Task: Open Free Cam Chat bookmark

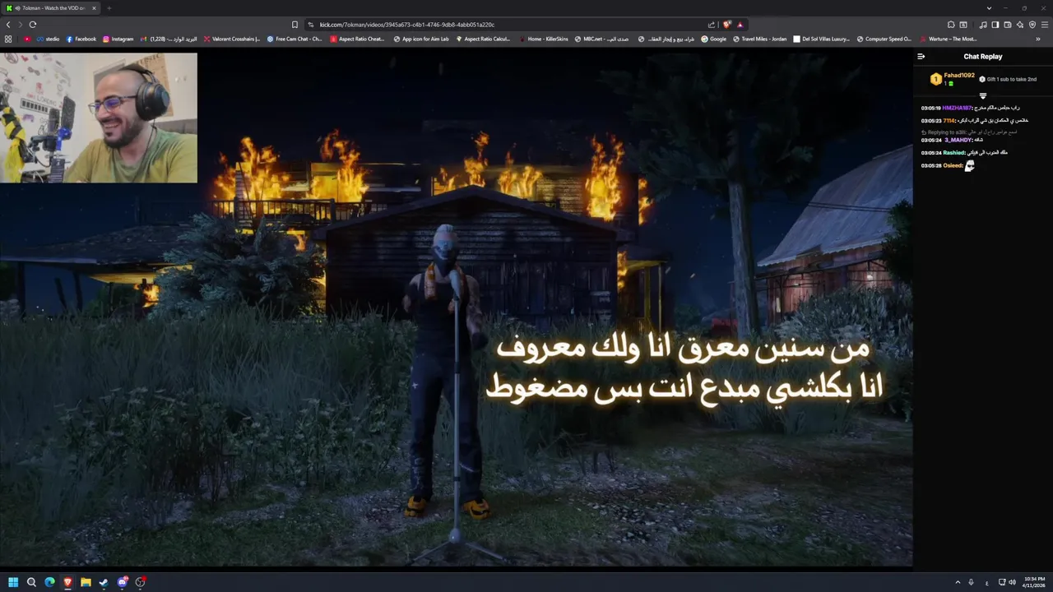Action: click(295, 39)
